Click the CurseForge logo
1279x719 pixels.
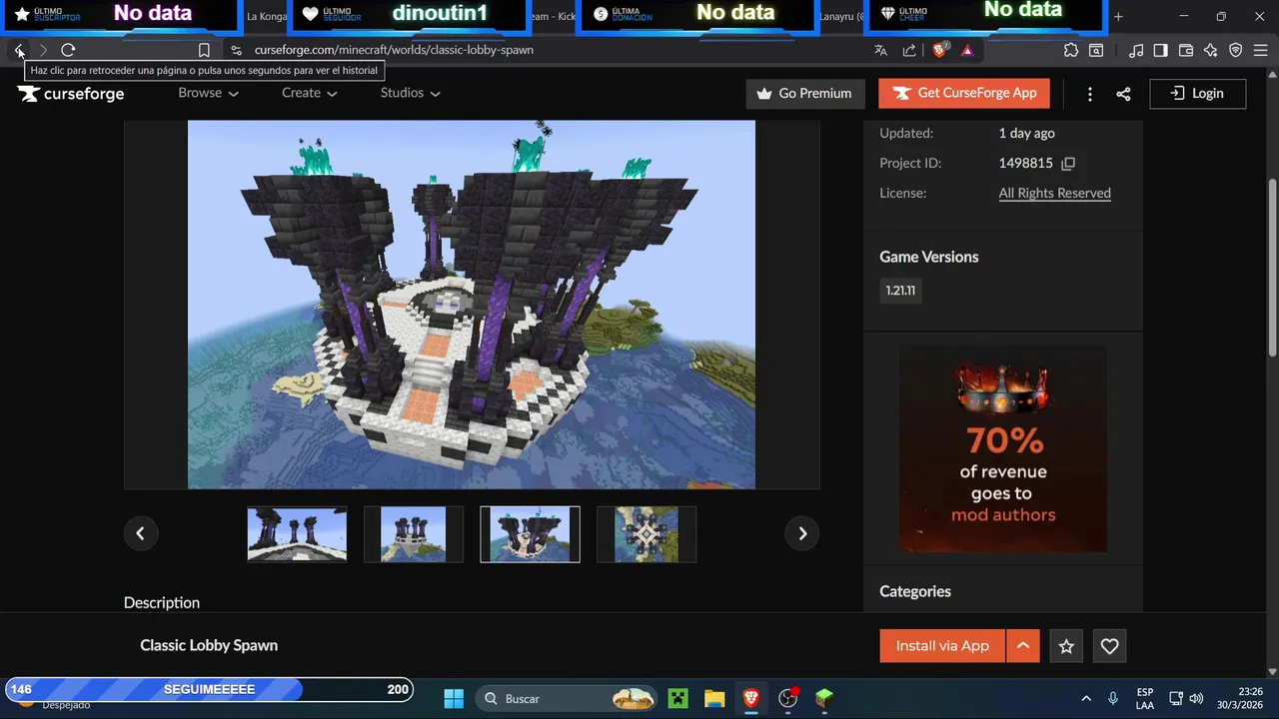[x=71, y=93]
